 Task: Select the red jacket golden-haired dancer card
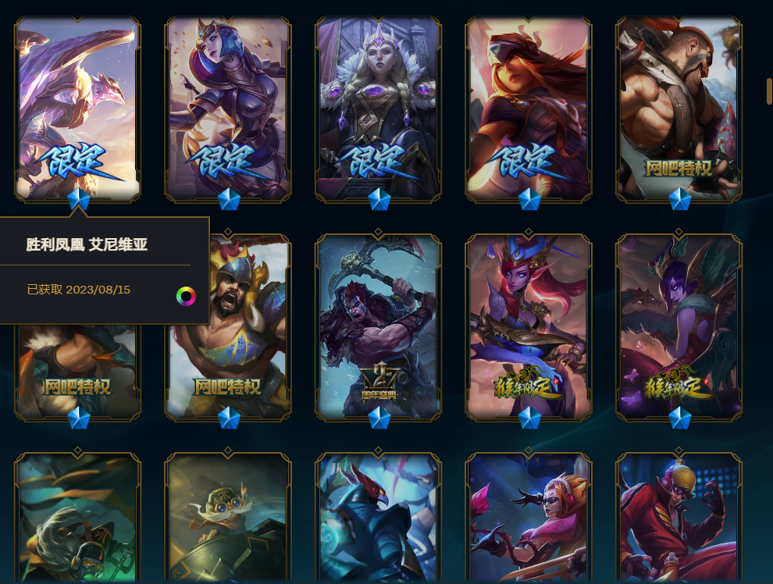click(x=679, y=518)
